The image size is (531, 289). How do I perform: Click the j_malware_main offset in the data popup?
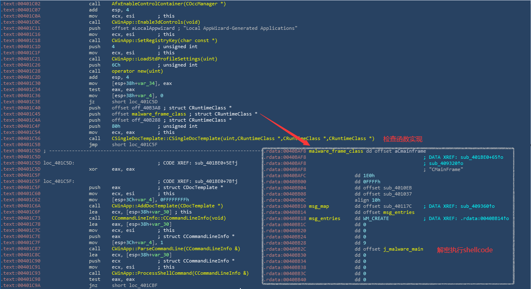[x=403, y=249]
